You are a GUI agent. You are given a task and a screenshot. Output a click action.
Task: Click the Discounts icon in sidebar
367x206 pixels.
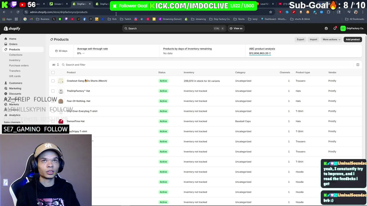click(6, 94)
